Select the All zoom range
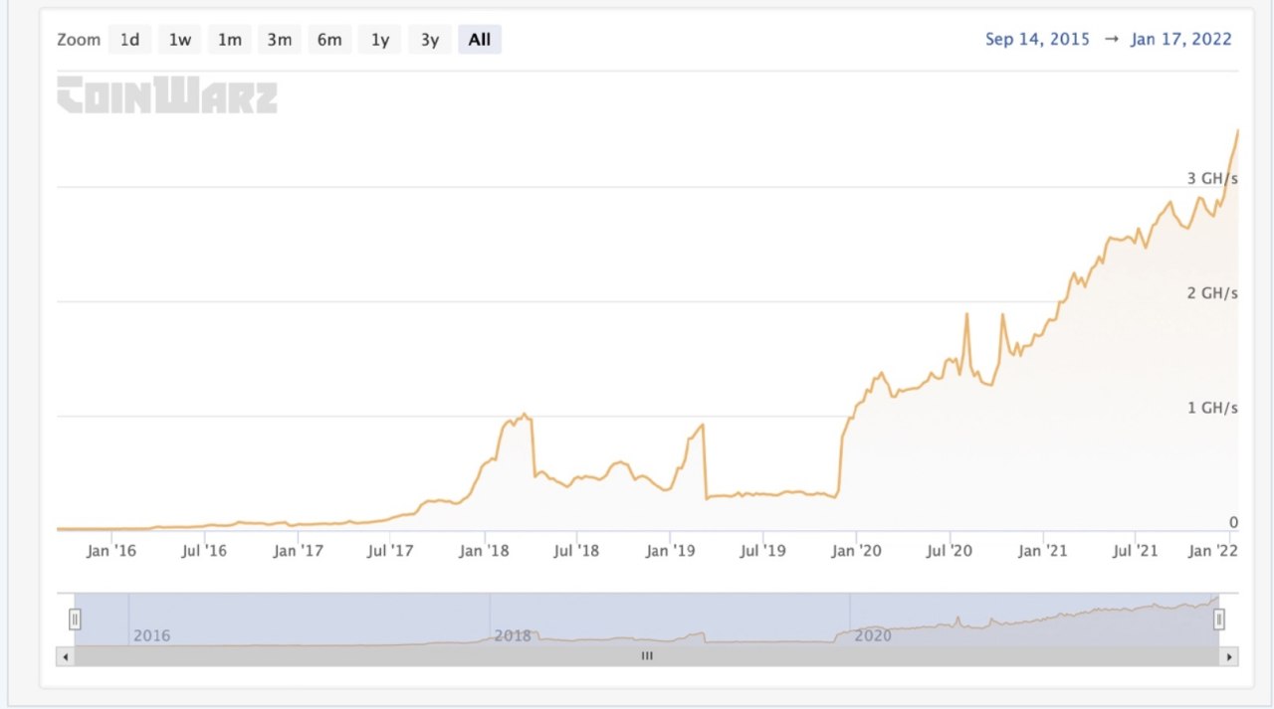This screenshot has height=709, width=1274. click(480, 40)
